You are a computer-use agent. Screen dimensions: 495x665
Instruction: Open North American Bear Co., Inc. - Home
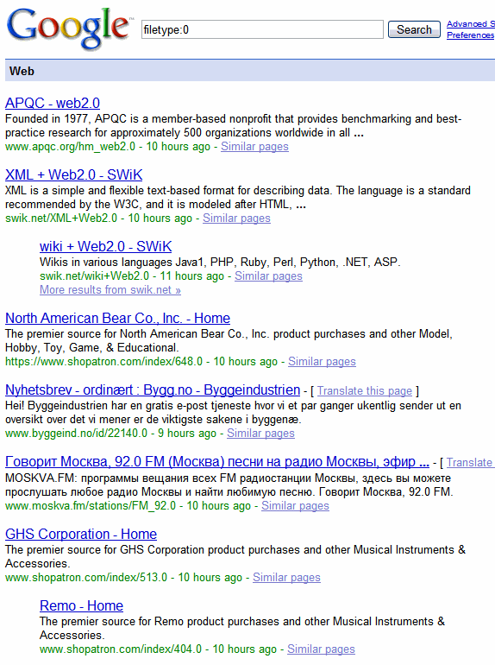coord(118,318)
